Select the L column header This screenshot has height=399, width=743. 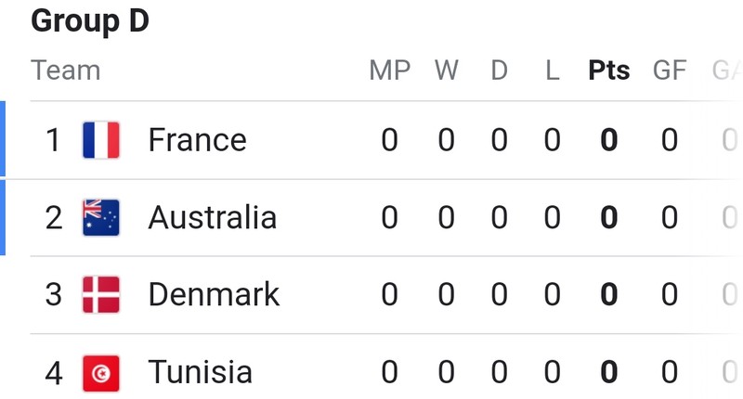(553, 71)
